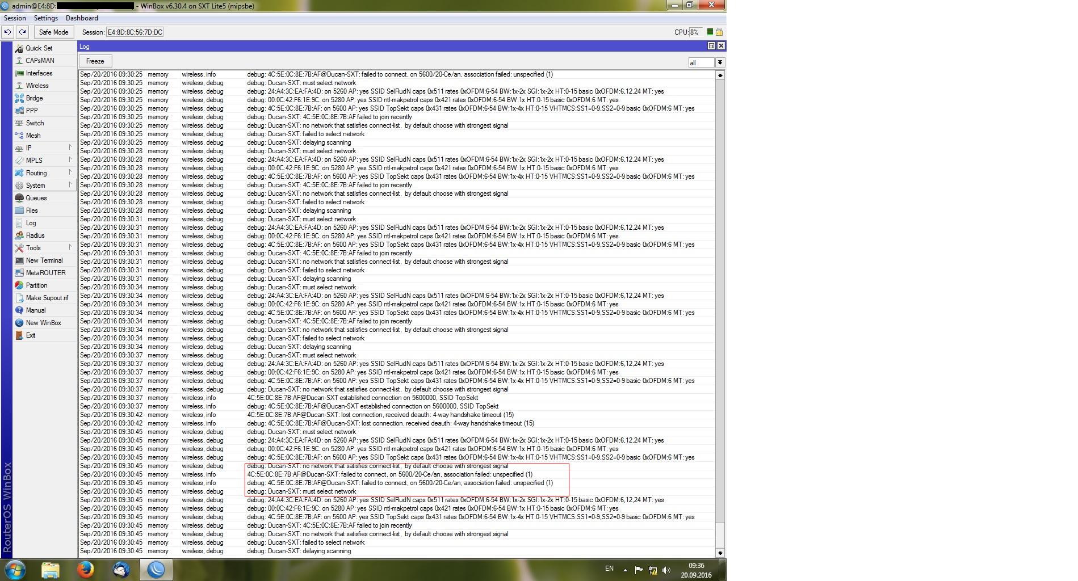
Task: Open Queues menu
Action: [36, 198]
